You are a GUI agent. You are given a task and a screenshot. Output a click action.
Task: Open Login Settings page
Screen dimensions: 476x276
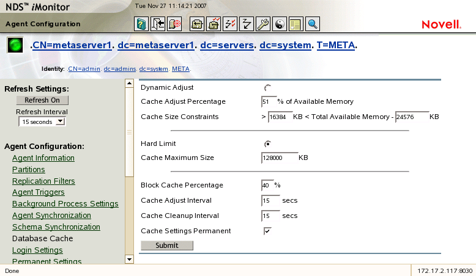(x=38, y=250)
